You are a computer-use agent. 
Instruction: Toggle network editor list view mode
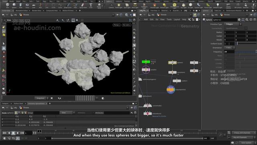click(x=193, y=20)
